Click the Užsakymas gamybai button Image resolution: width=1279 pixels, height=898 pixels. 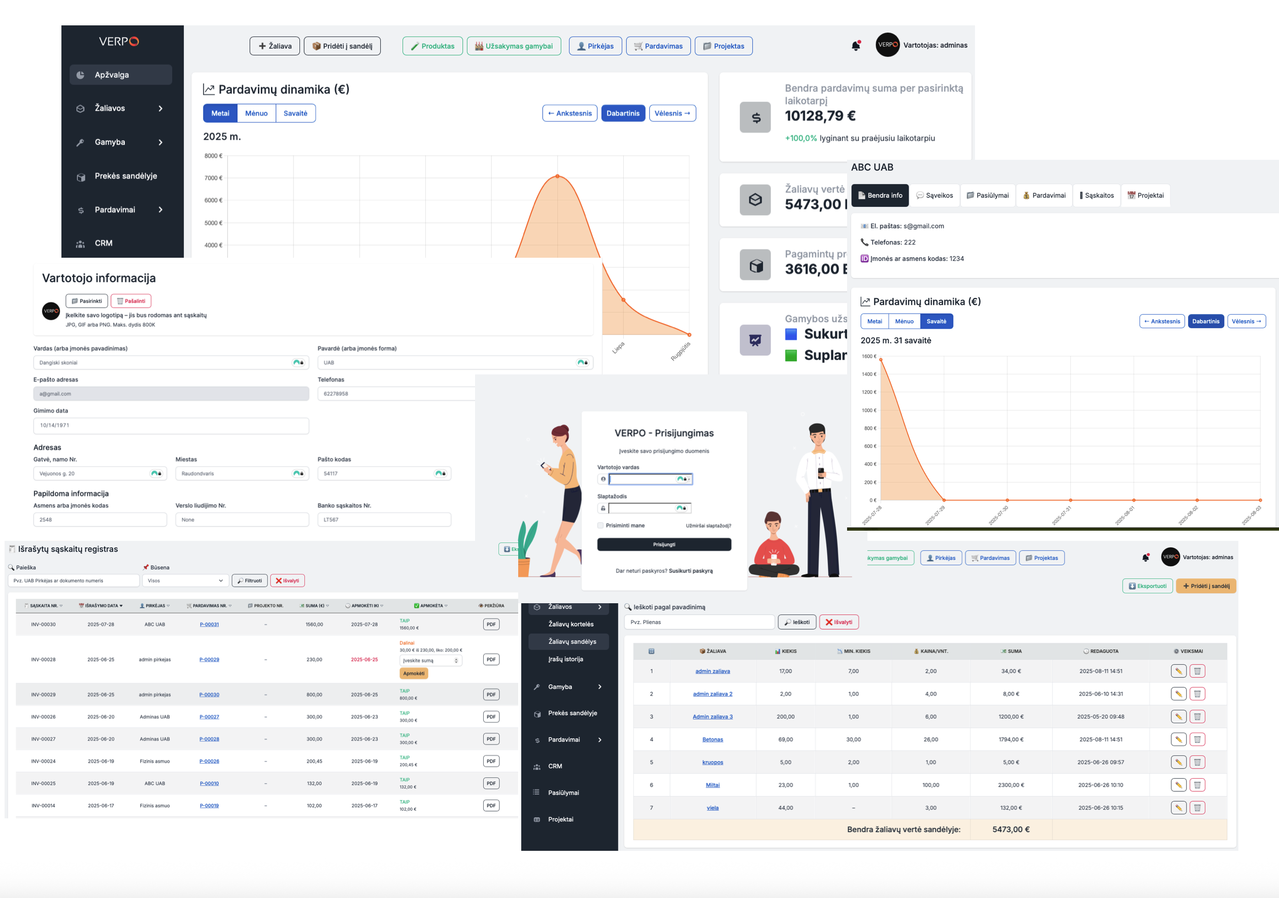click(514, 46)
